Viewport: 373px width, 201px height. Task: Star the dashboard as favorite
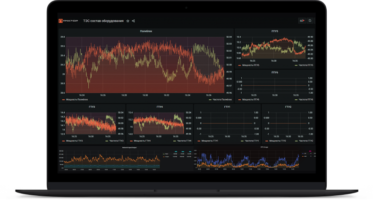click(x=127, y=21)
